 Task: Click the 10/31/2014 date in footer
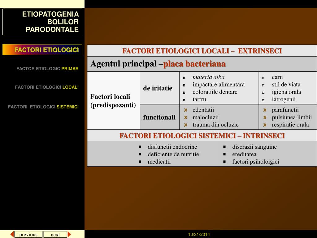coord(199,235)
